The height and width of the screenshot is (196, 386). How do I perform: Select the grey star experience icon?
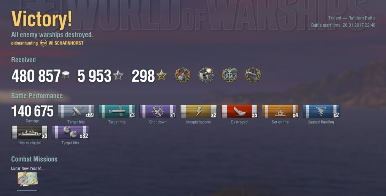coord(118,75)
